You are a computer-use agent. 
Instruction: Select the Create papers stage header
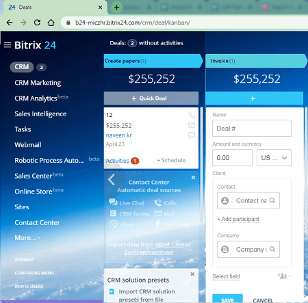point(153,61)
